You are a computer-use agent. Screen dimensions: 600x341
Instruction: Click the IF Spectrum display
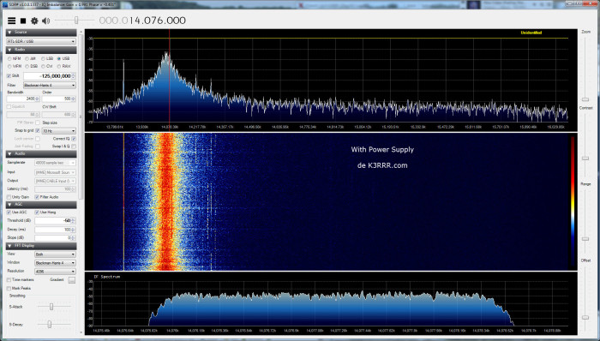(331, 304)
